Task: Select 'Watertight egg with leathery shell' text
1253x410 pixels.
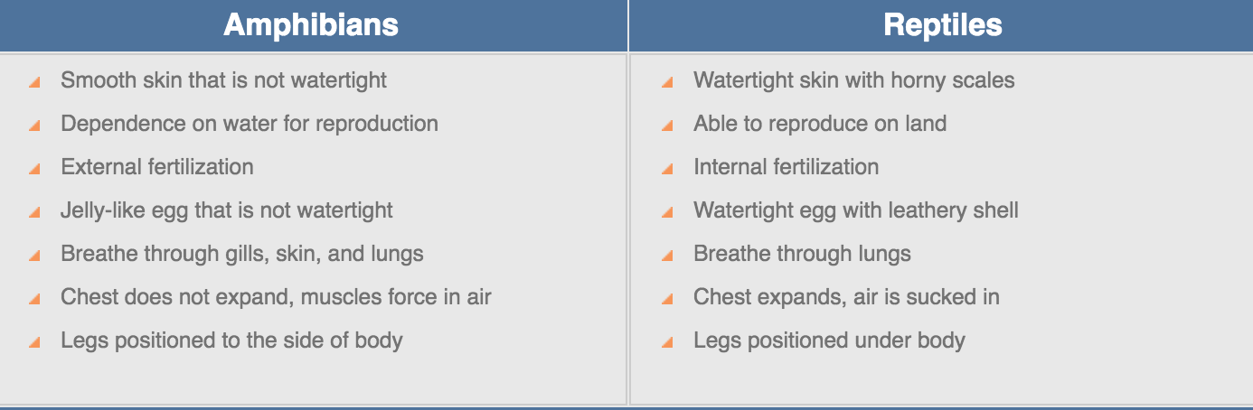Action: [x=856, y=210]
